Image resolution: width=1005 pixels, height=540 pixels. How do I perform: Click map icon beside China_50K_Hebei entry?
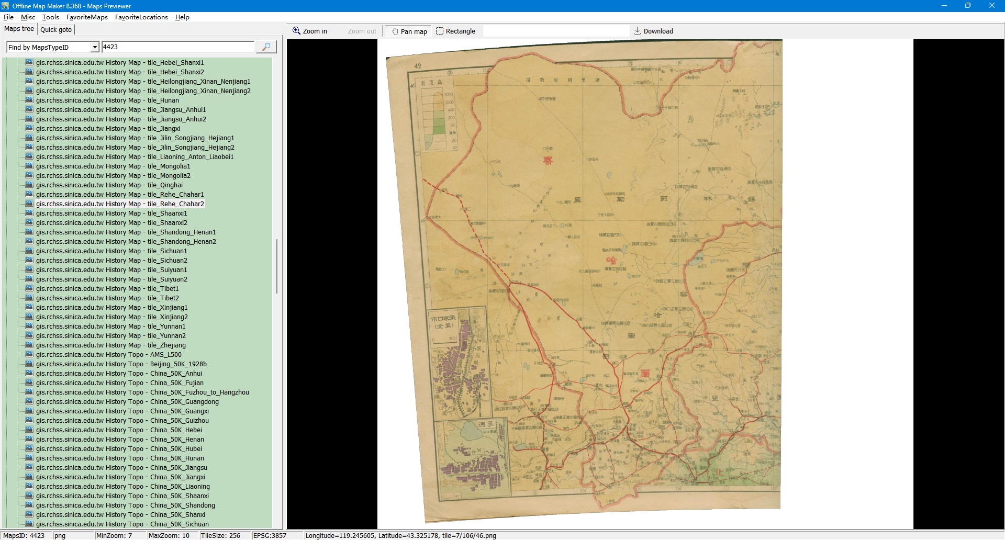pyautogui.click(x=29, y=430)
